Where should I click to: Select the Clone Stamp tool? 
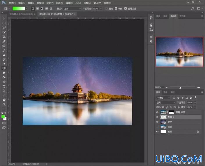(4, 55)
